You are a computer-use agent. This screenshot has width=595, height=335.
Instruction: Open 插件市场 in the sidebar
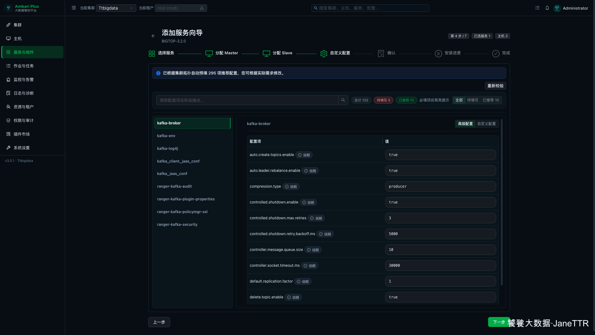pos(33,134)
